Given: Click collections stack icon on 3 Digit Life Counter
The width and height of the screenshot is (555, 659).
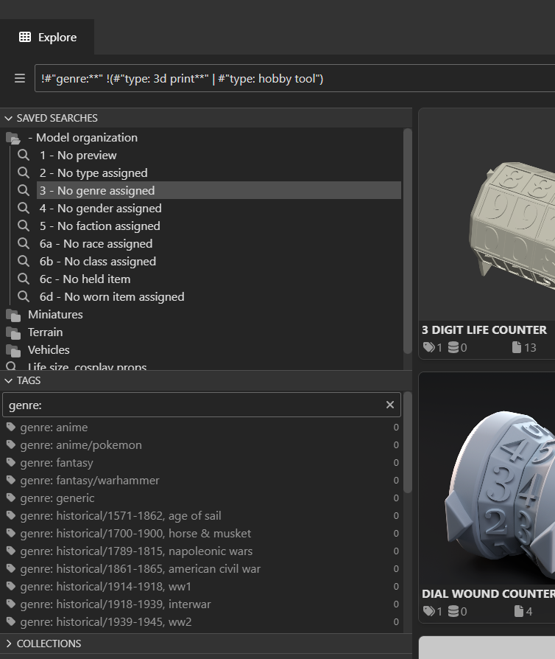Looking at the screenshot, I should pyautogui.click(x=453, y=347).
